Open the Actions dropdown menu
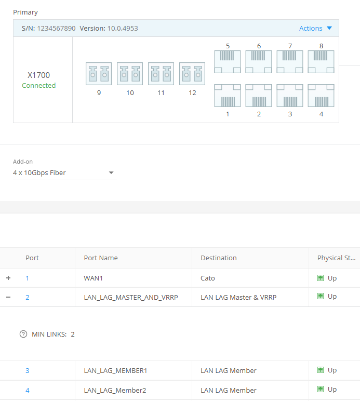The height and width of the screenshot is (401, 360). click(x=315, y=29)
